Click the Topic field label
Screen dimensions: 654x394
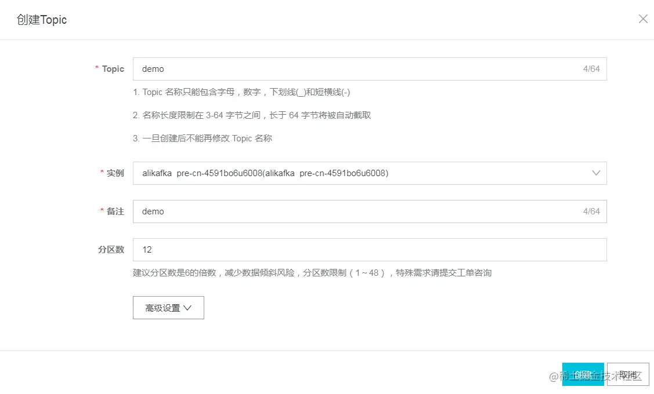tap(113, 69)
